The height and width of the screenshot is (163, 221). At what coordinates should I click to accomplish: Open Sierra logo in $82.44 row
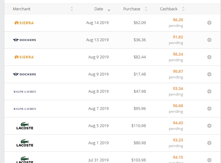click(24, 57)
